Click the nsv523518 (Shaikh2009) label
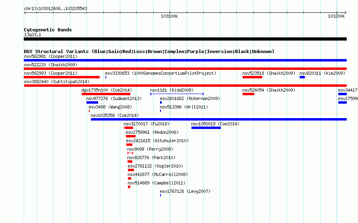The image size is (358, 223). 269,73
